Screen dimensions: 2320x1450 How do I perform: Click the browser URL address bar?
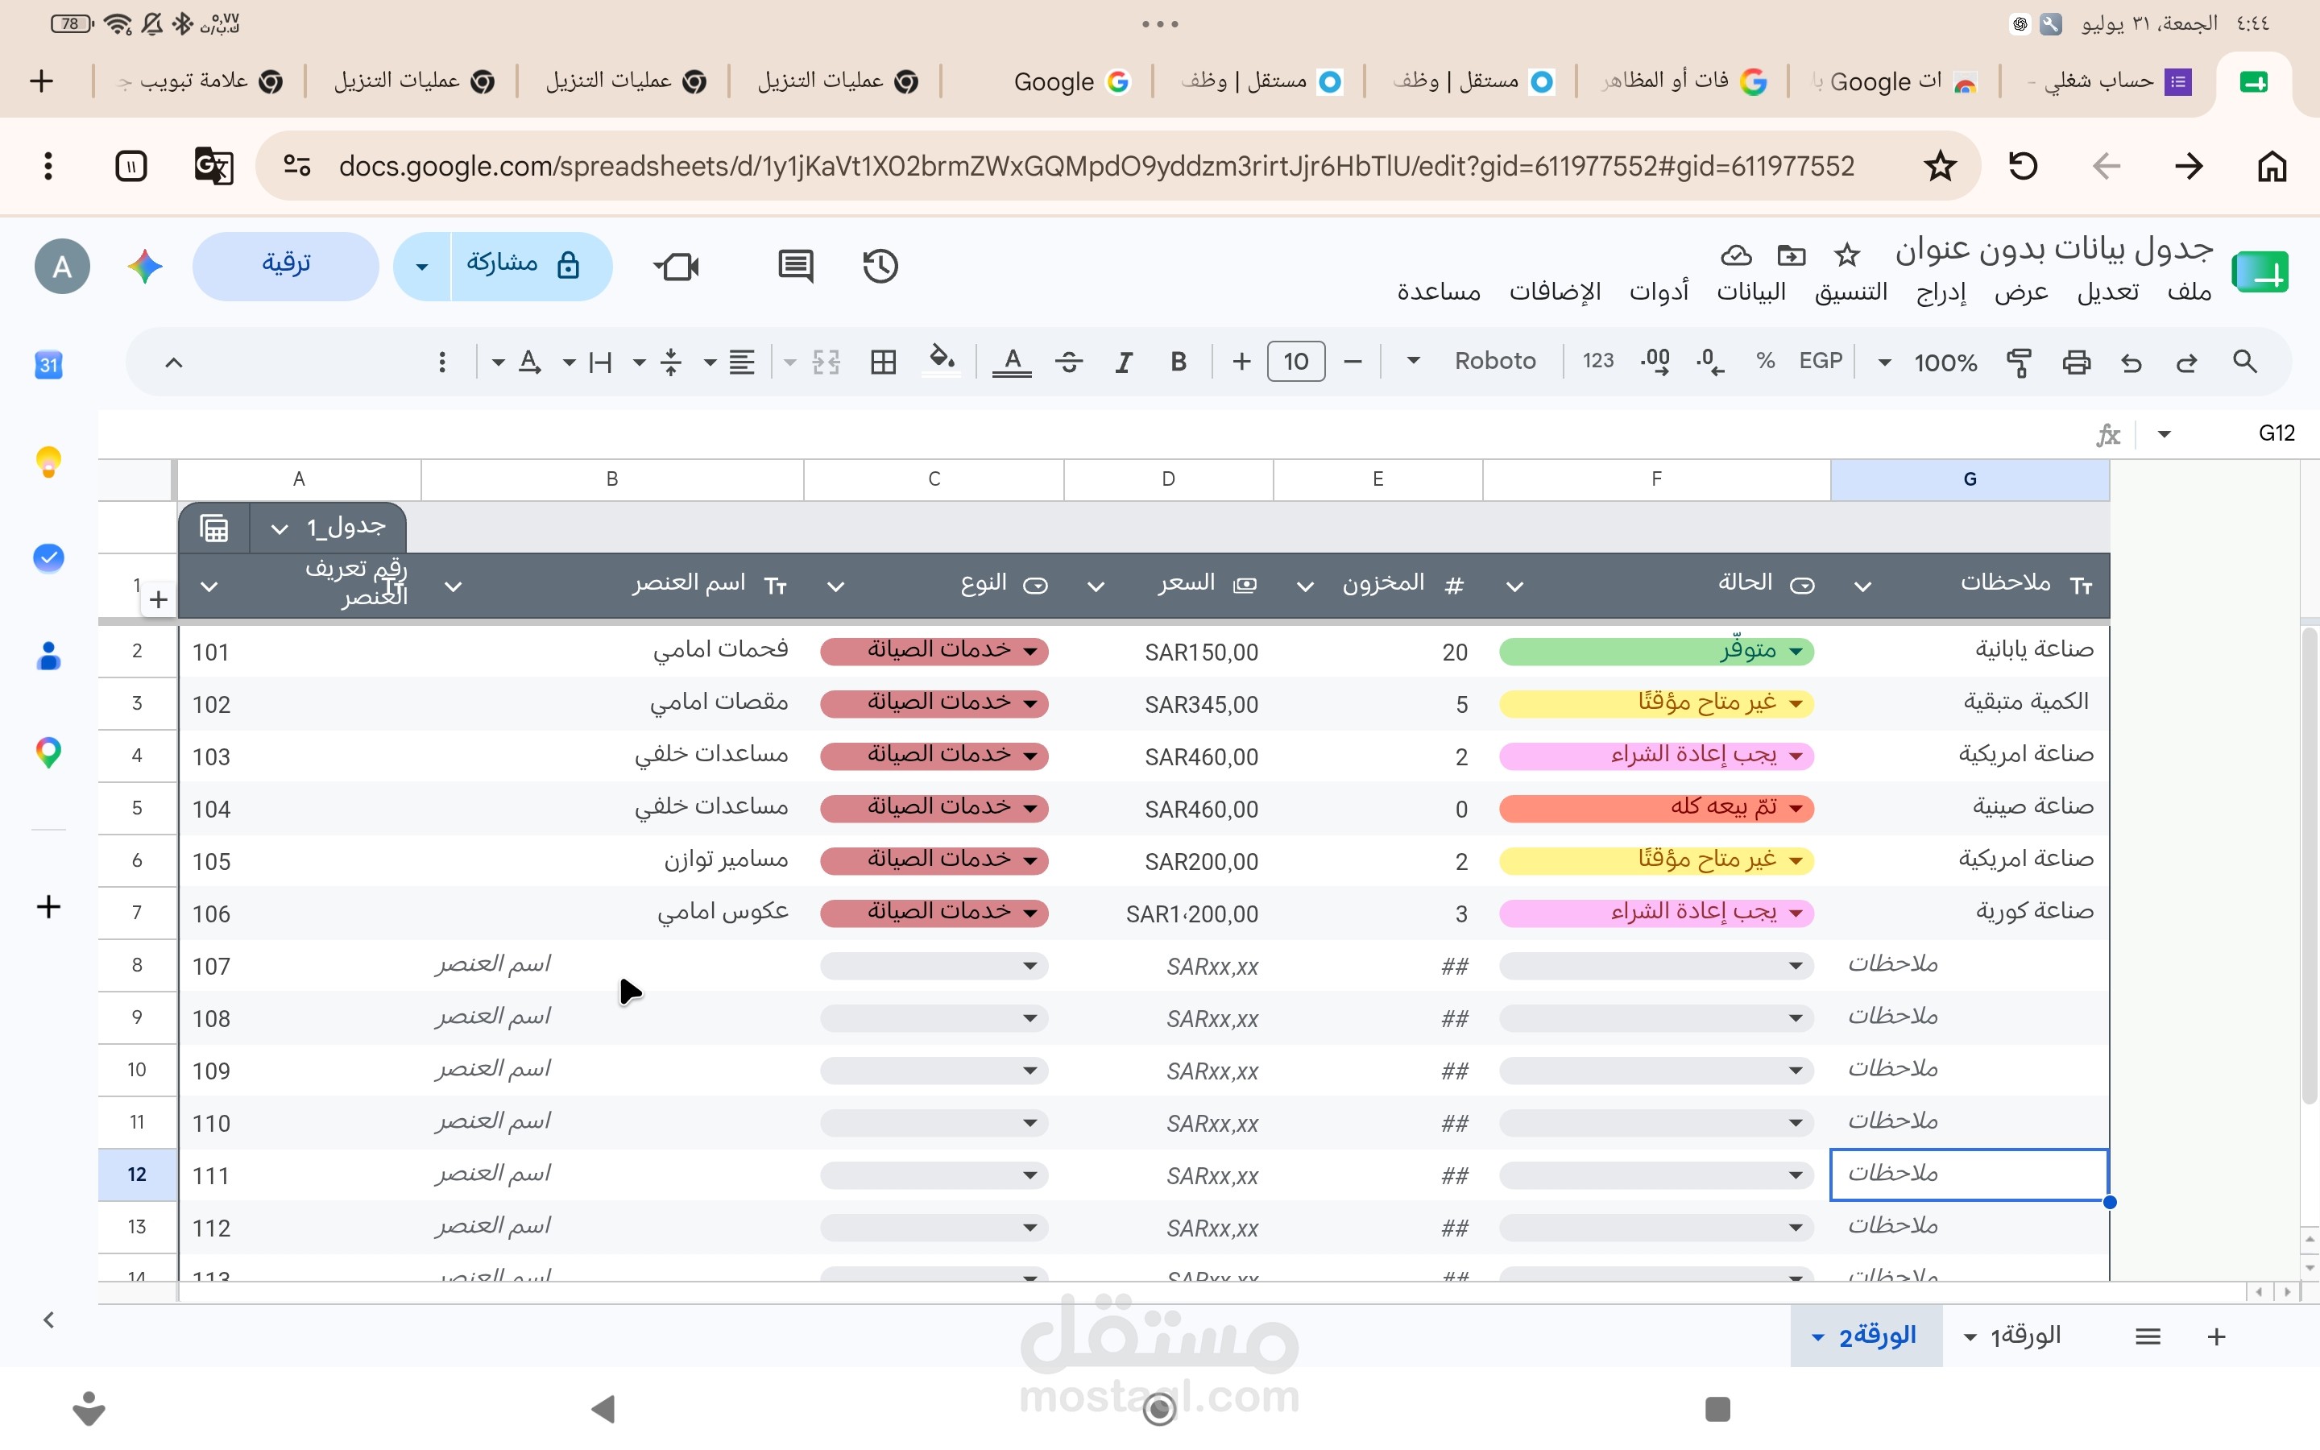tap(1096, 166)
